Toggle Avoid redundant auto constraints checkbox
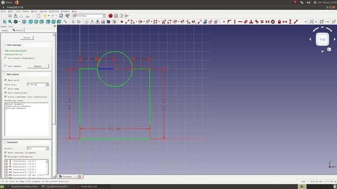Screen dimensions: 337x189 6,97
